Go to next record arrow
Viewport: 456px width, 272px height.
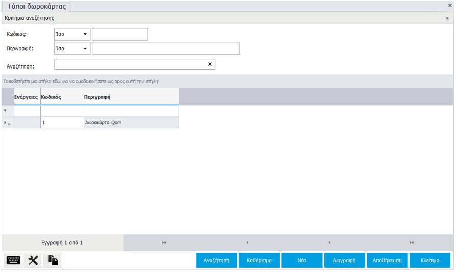coord(329,242)
